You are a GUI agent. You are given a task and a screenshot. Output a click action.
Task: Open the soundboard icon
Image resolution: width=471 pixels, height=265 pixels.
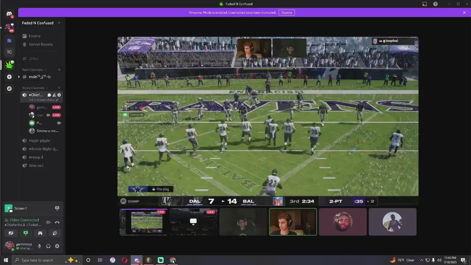(54, 233)
